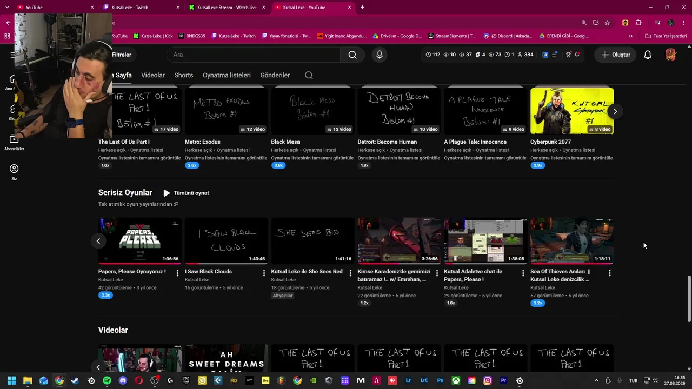Click the Windows Start button
This screenshot has height=389, width=692.
tap(11, 380)
